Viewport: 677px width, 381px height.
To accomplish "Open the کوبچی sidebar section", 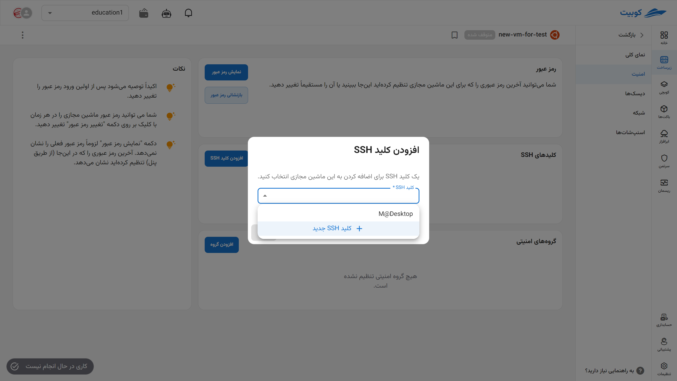I will click(x=664, y=87).
